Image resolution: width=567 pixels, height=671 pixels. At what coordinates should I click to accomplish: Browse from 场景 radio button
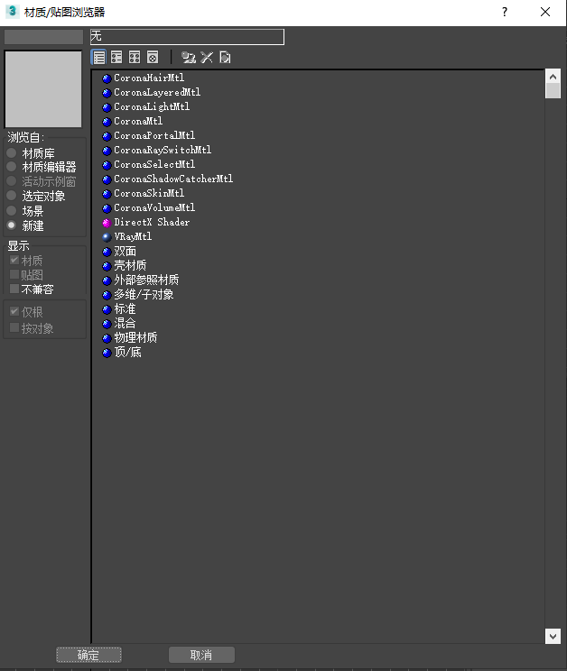coord(12,210)
